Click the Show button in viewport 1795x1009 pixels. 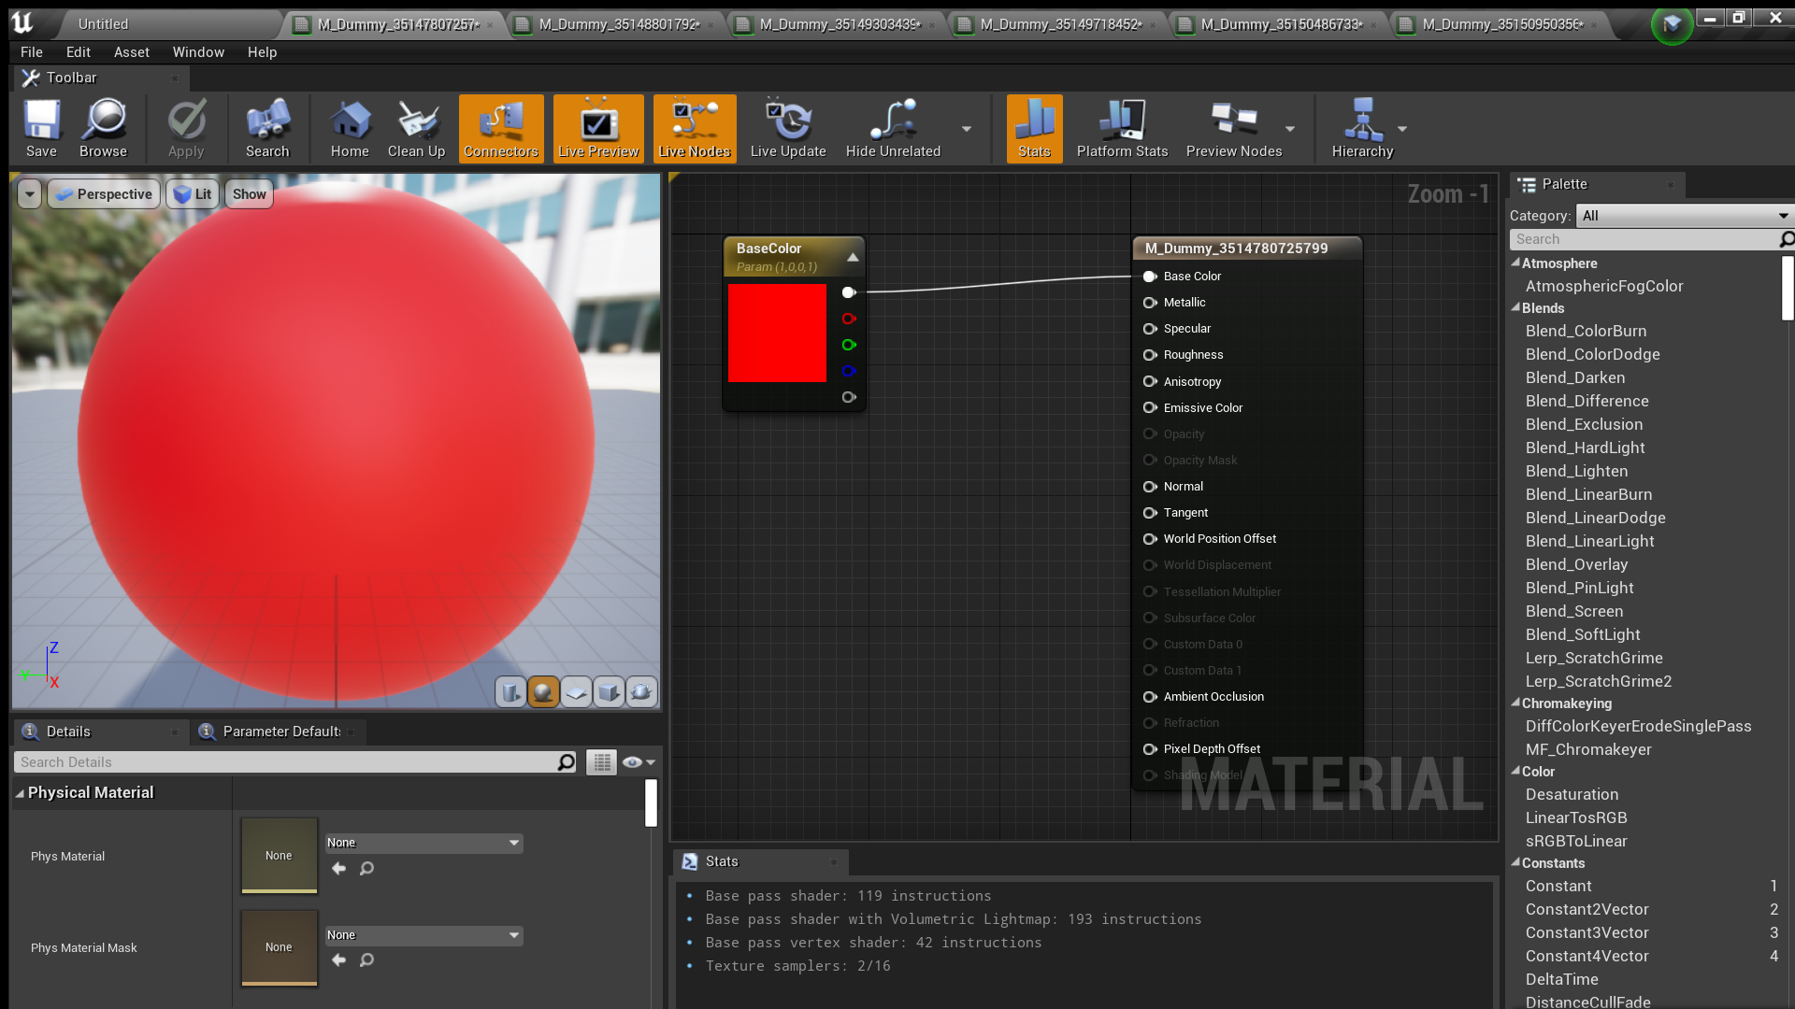[248, 193]
